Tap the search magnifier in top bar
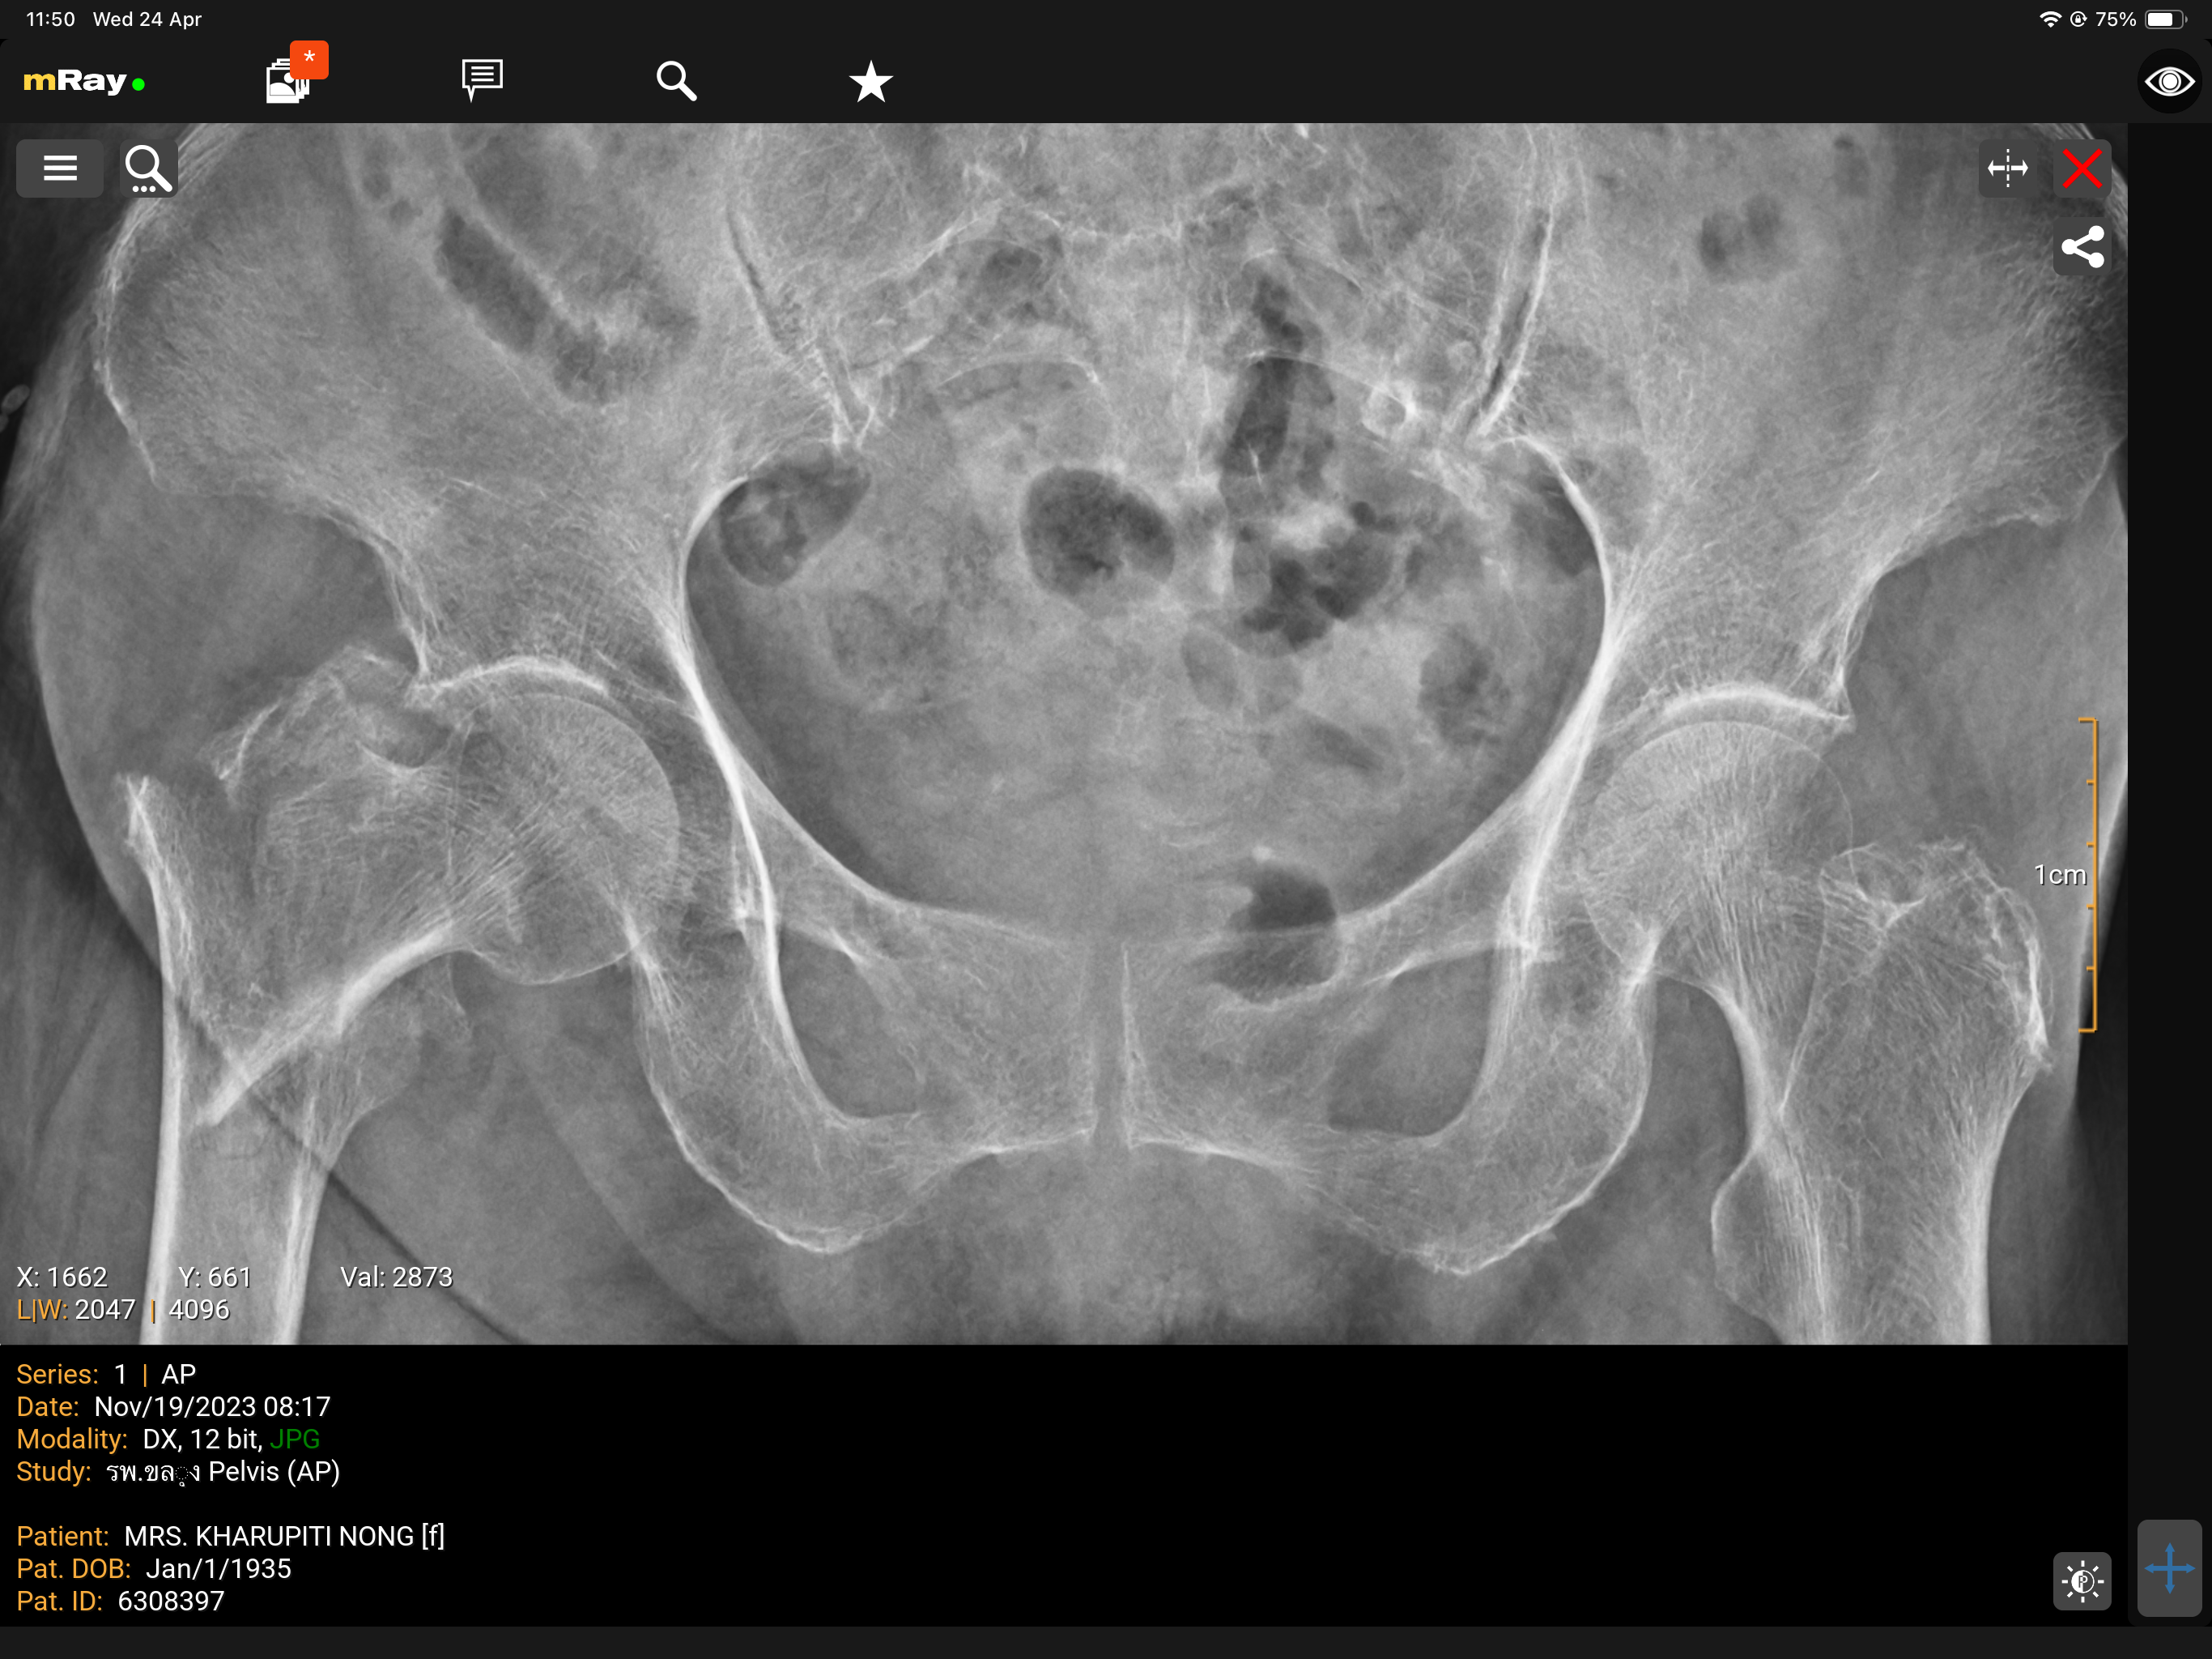The image size is (2212, 1659). 676,80
